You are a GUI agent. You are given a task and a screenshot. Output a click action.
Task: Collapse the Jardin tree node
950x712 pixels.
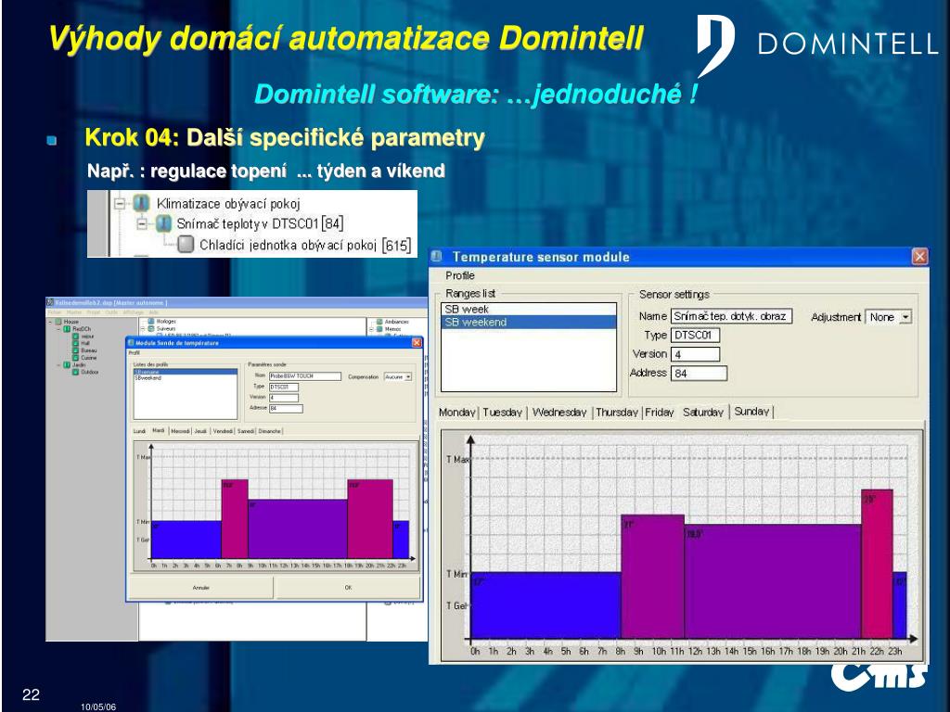pos(58,365)
